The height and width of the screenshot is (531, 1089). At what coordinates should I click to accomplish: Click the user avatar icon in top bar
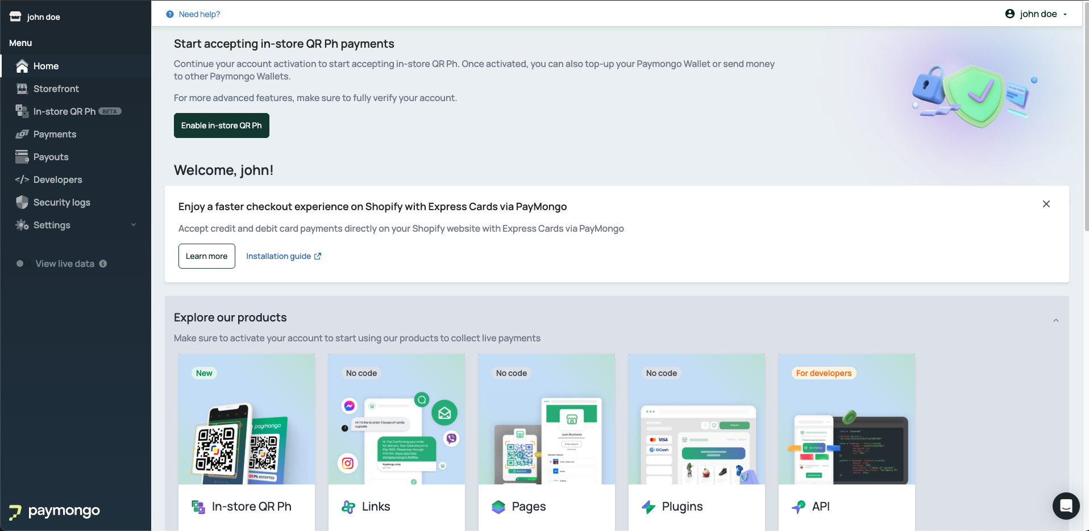coord(1010,14)
